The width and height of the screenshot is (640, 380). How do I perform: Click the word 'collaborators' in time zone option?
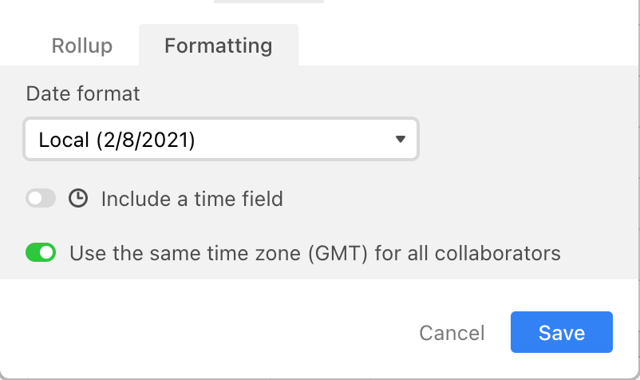[x=497, y=253]
